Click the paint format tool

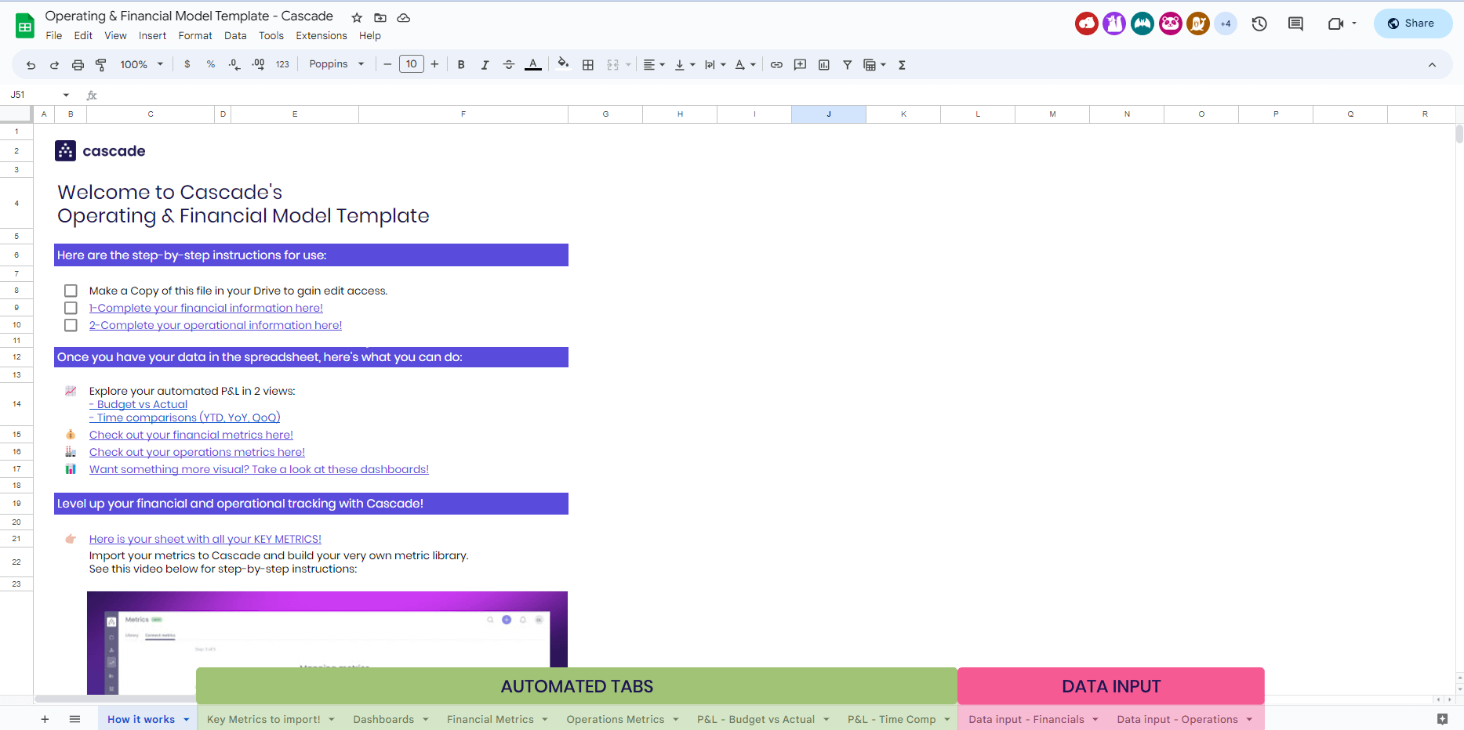101,64
